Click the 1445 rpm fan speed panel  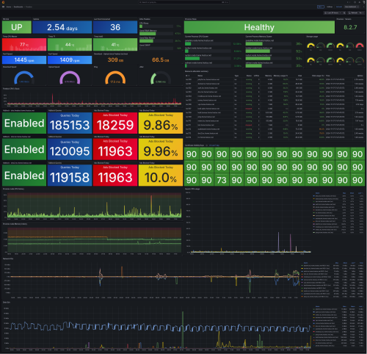(24, 59)
